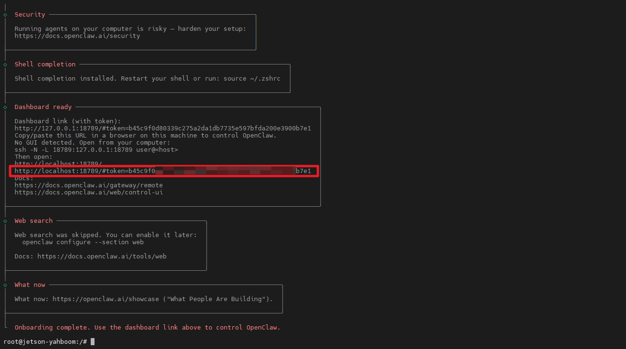Click the quoted text "What People Are Building"
Viewport: 626px width, 349px height.
(x=216, y=299)
